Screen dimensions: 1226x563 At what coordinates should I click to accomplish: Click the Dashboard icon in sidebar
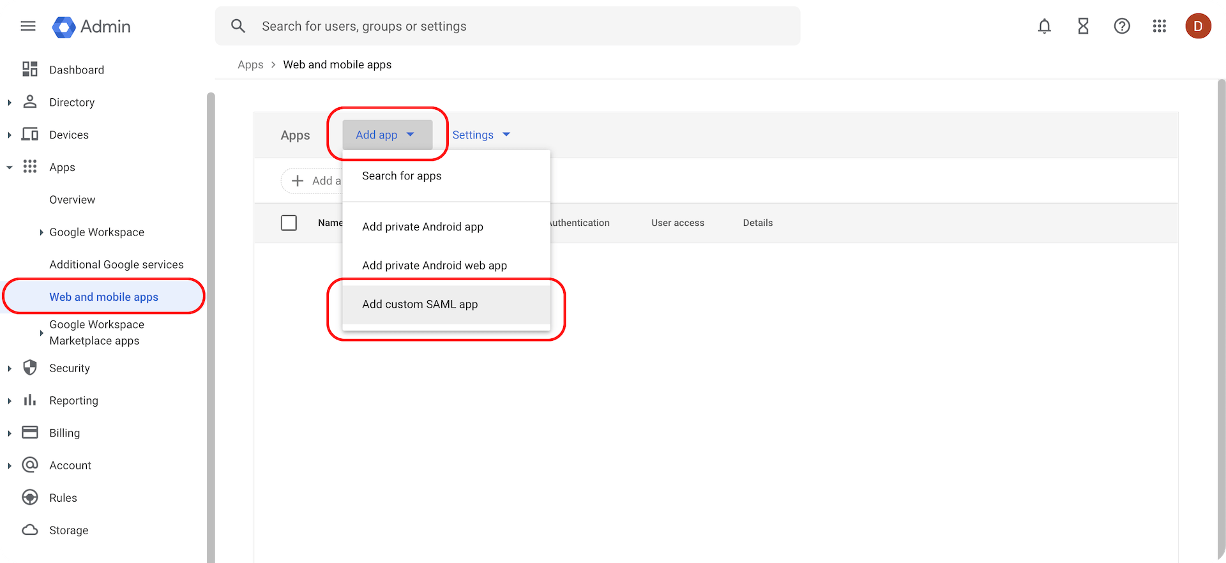(30, 69)
